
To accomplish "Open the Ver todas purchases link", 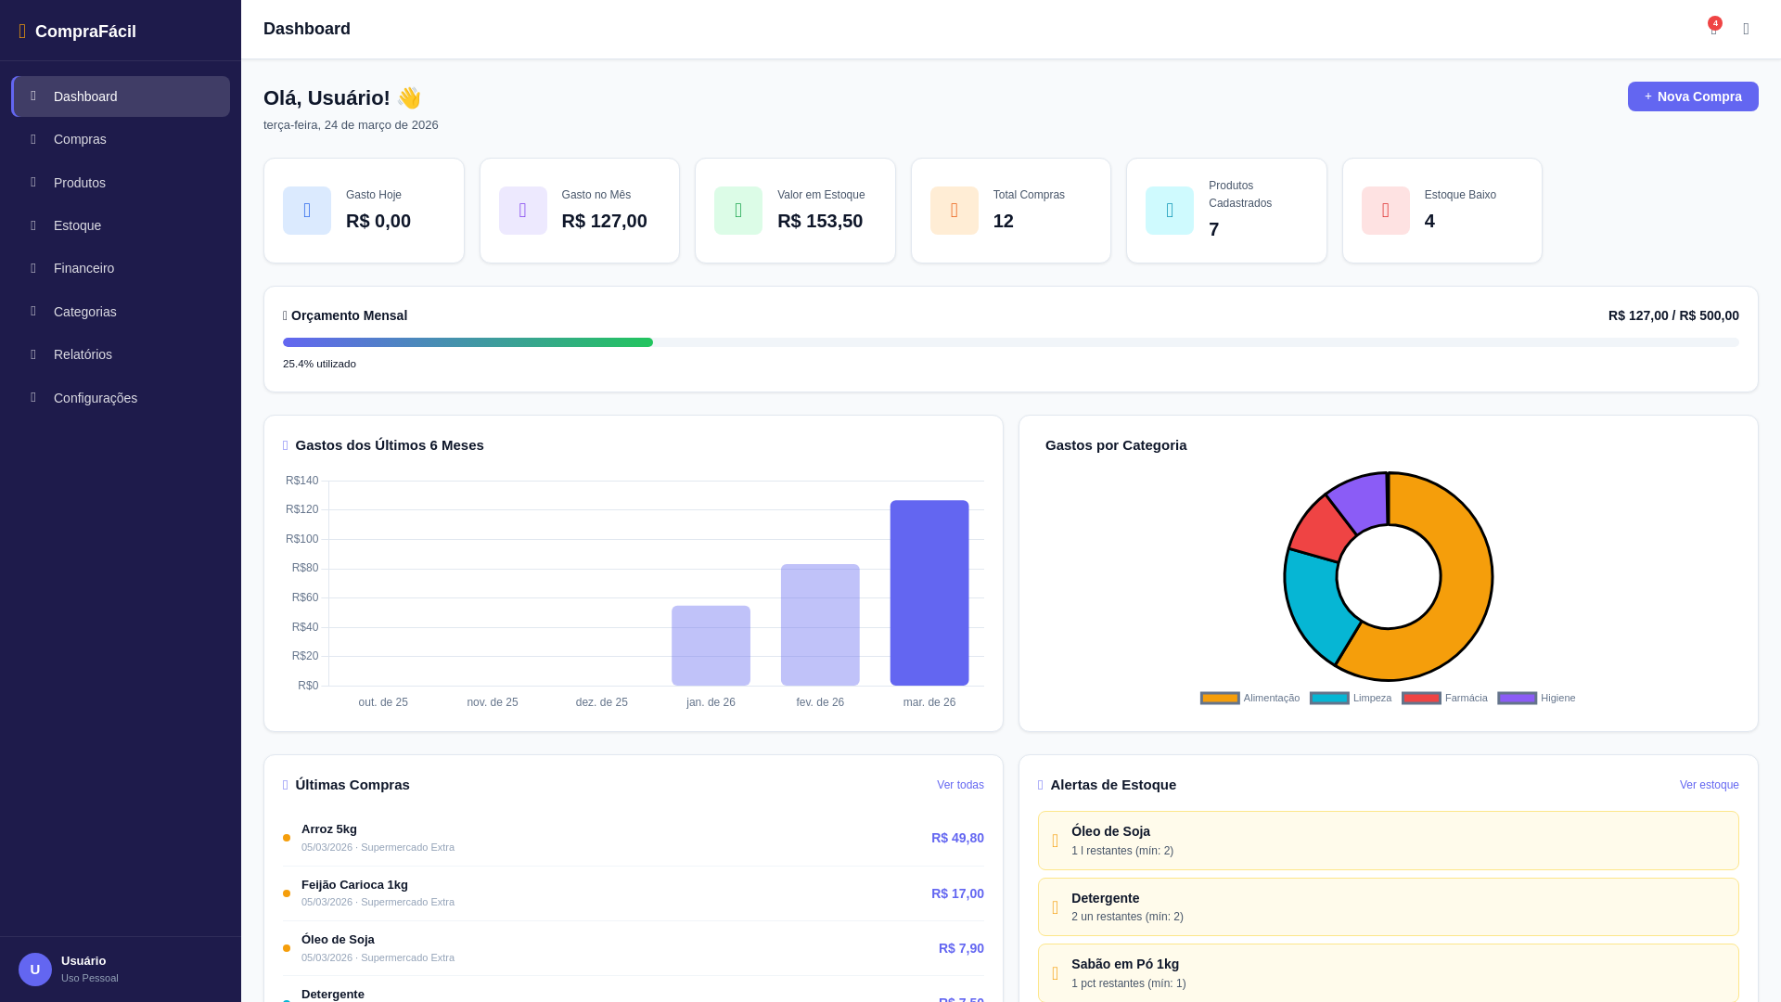I will (x=960, y=786).
